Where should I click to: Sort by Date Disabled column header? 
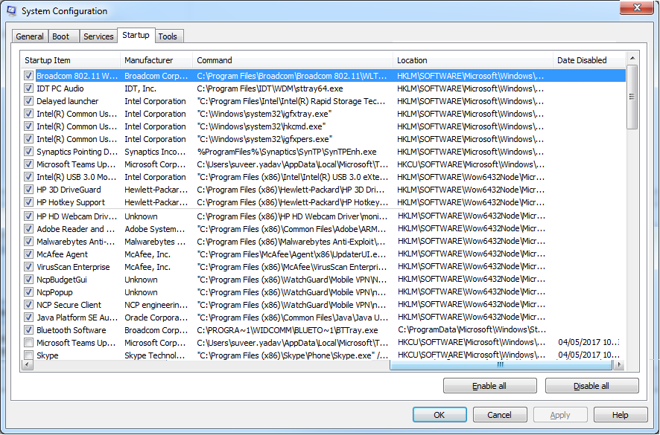tap(589, 60)
